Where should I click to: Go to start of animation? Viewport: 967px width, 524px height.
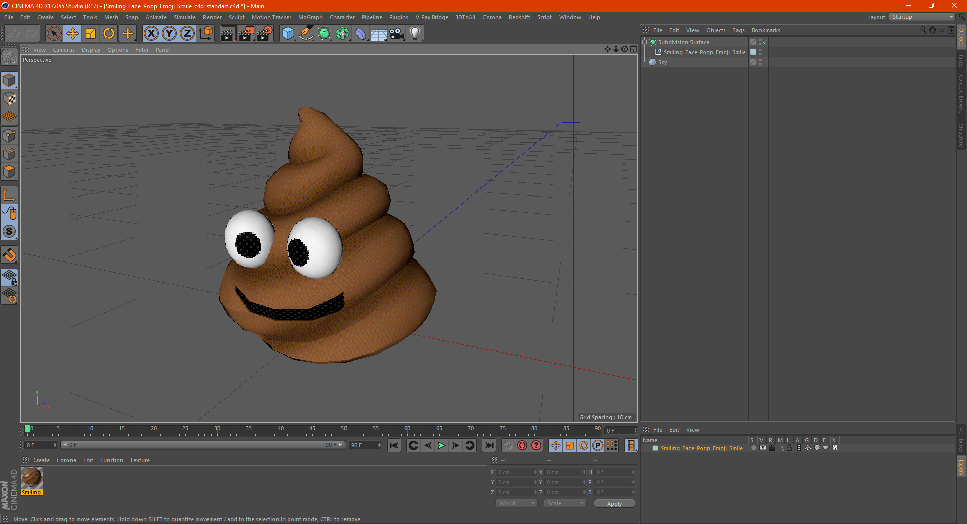[394, 445]
